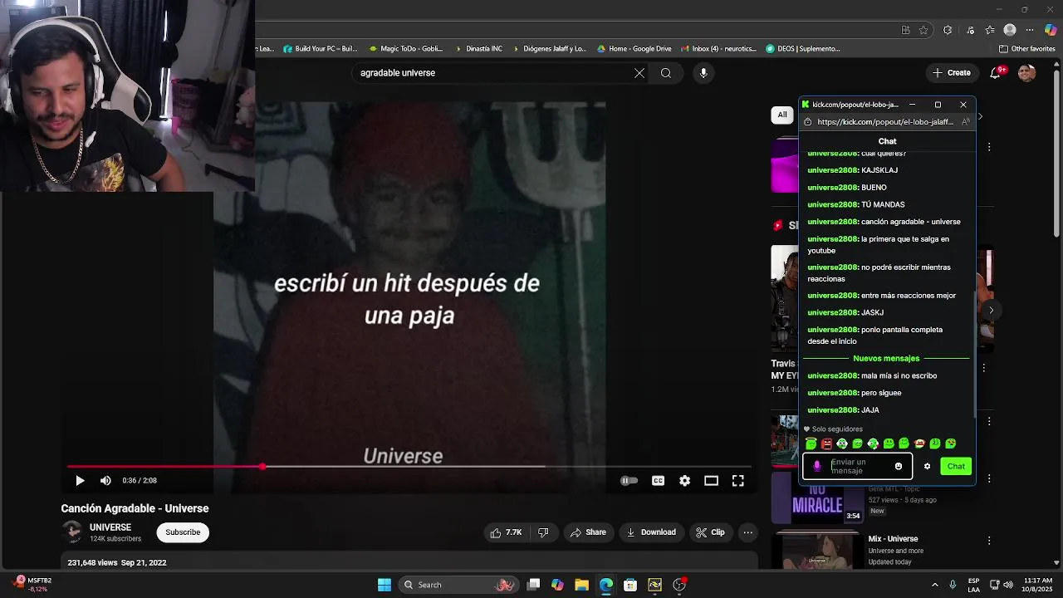
Task: Click universe2808 name on JAJA message
Action: click(832, 410)
